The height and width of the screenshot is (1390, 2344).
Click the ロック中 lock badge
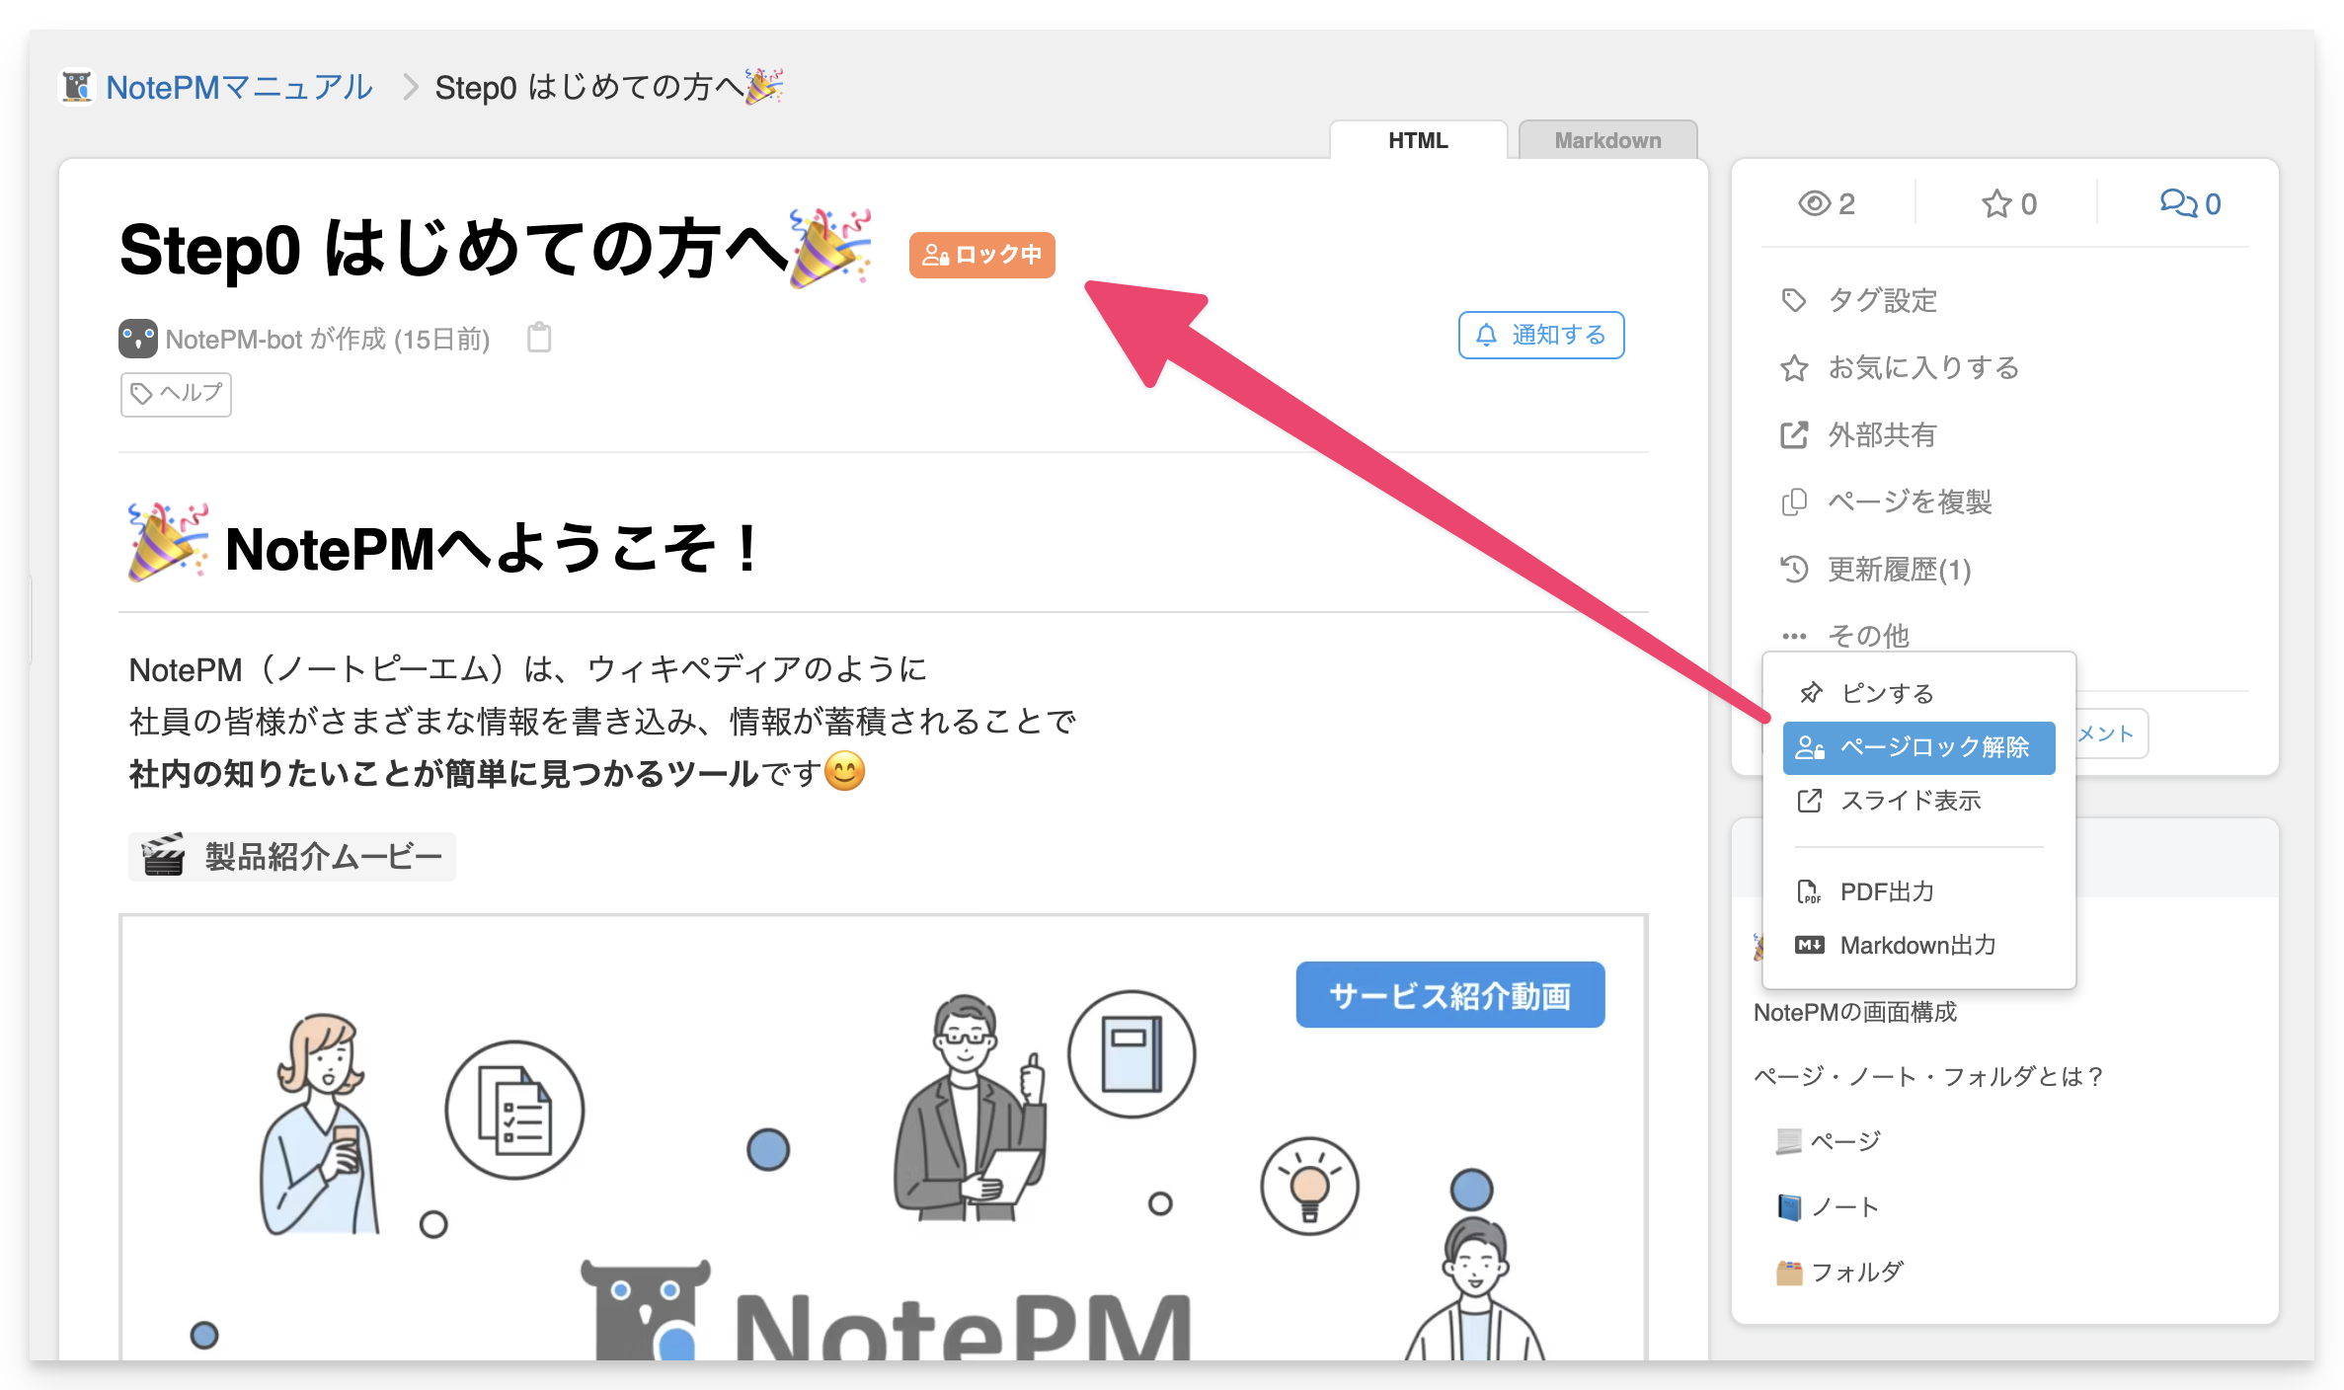[981, 255]
